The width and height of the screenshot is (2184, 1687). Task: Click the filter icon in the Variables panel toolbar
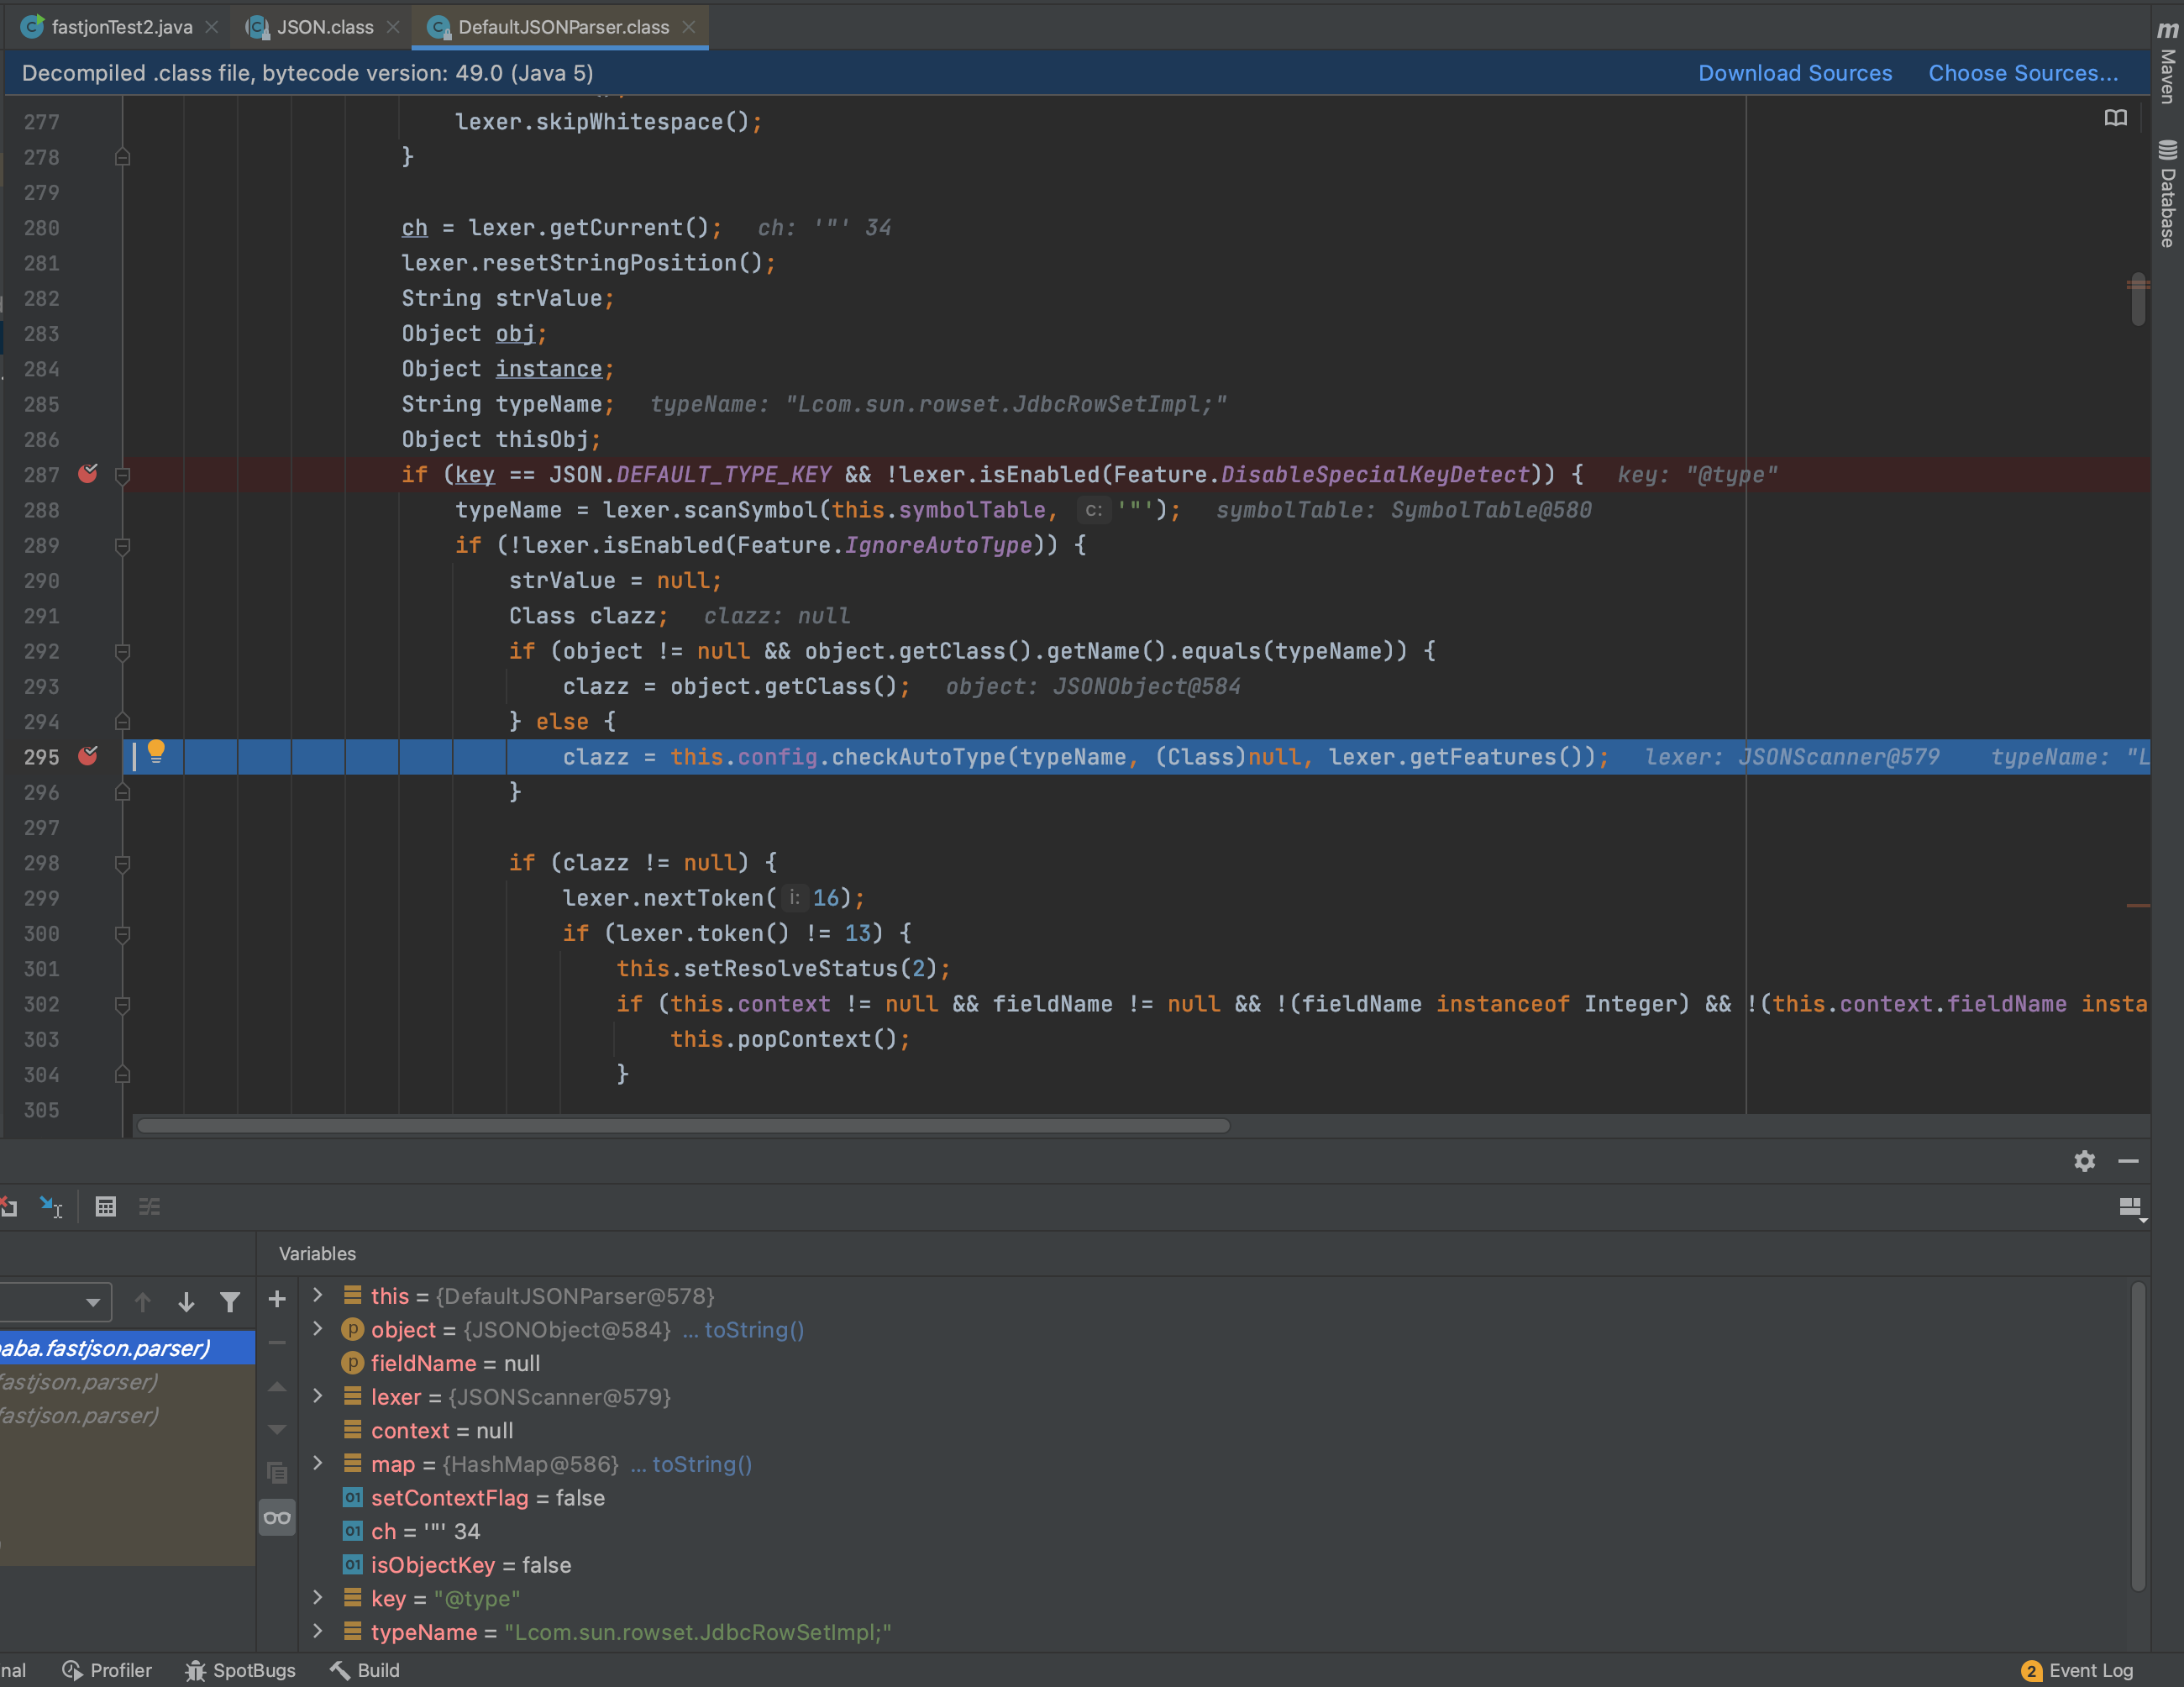(230, 1299)
